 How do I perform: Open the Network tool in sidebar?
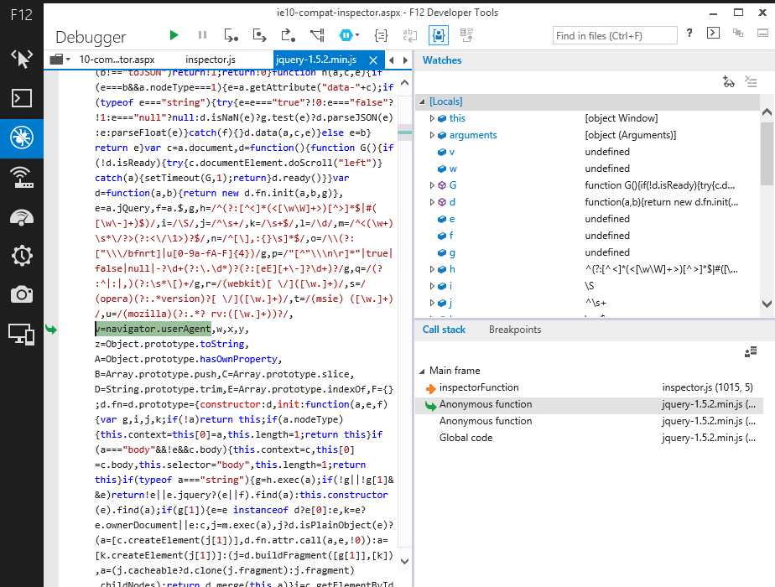(21, 177)
